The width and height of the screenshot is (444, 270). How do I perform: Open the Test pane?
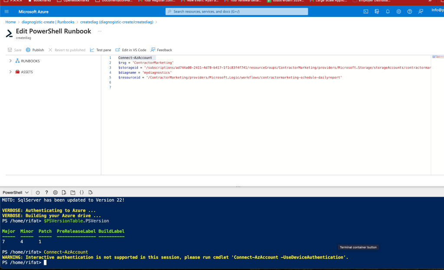tap(101, 50)
